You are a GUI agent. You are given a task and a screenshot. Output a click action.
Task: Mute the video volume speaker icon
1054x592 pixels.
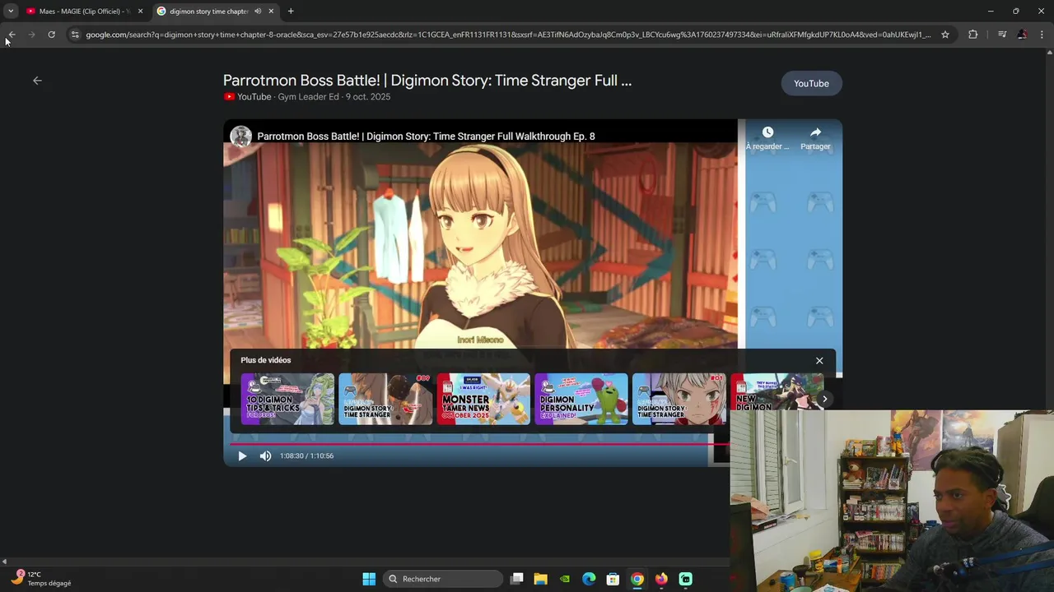point(265,456)
